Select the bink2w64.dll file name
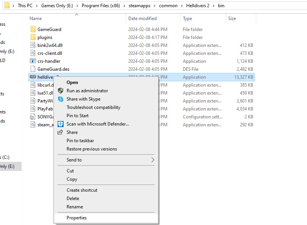 click(50, 45)
